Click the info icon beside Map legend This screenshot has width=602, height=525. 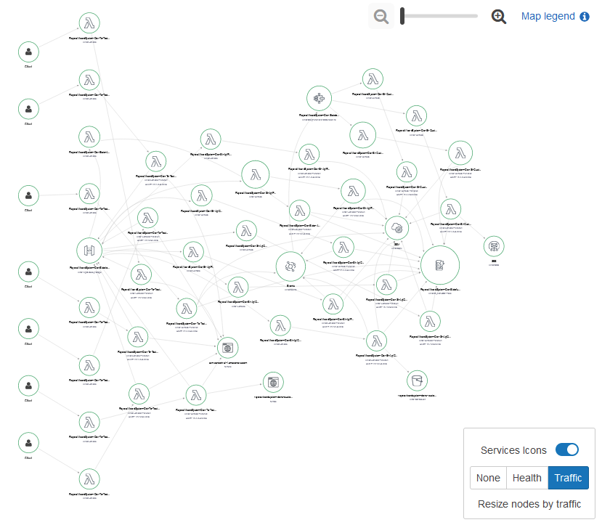pyautogui.click(x=585, y=17)
